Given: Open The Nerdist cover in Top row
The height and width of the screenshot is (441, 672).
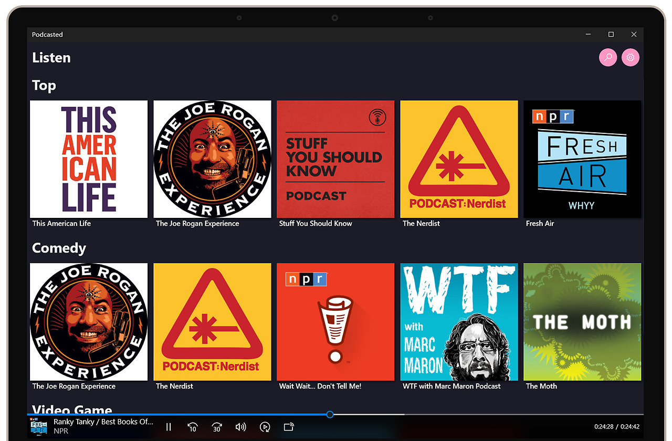Looking at the screenshot, I should point(459,159).
